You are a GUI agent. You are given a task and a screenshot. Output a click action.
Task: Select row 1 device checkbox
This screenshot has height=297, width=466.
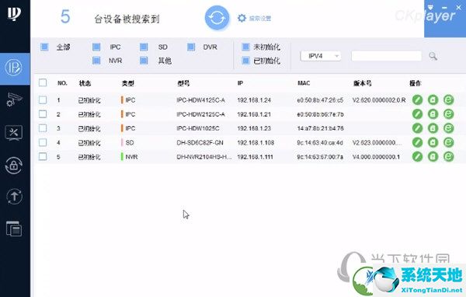pyautogui.click(x=43, y=100)
